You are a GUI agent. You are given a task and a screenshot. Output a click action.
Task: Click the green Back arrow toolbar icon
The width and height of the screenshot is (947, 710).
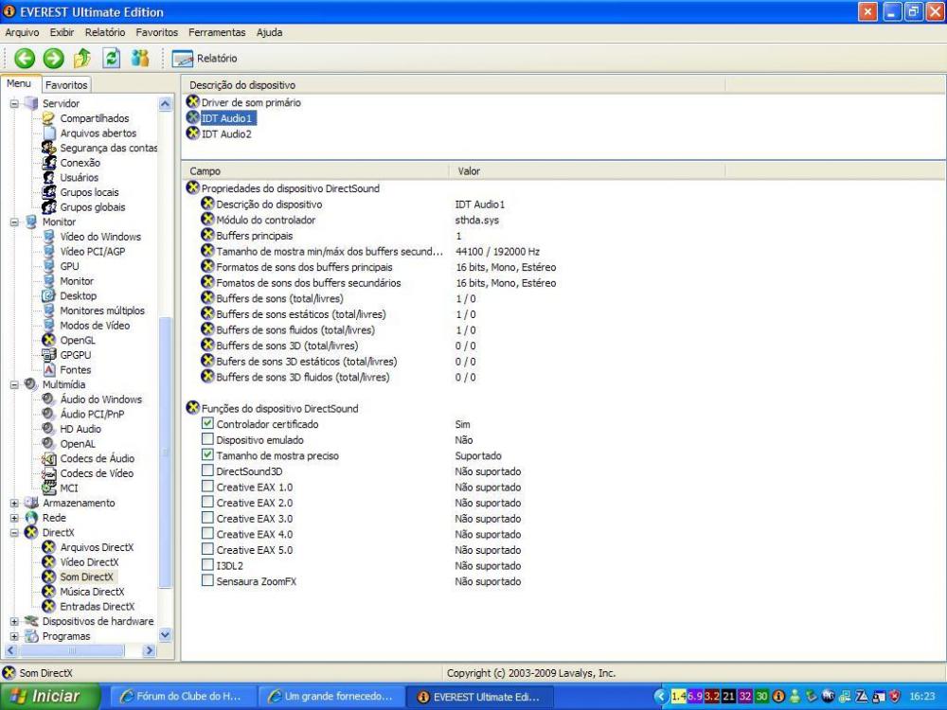[x=24, y=58]
